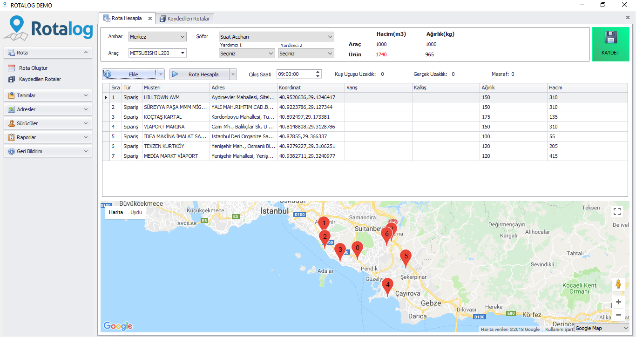Screen dimensions: 636x337
Task: Sort table by Ağırlık column header
Action: click(x=514, y=88)
